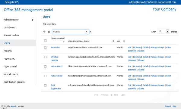181x109 pixels.
Task: Open the reports ou sidebar item
Action: pyautogui.click(x=9, y=59)
